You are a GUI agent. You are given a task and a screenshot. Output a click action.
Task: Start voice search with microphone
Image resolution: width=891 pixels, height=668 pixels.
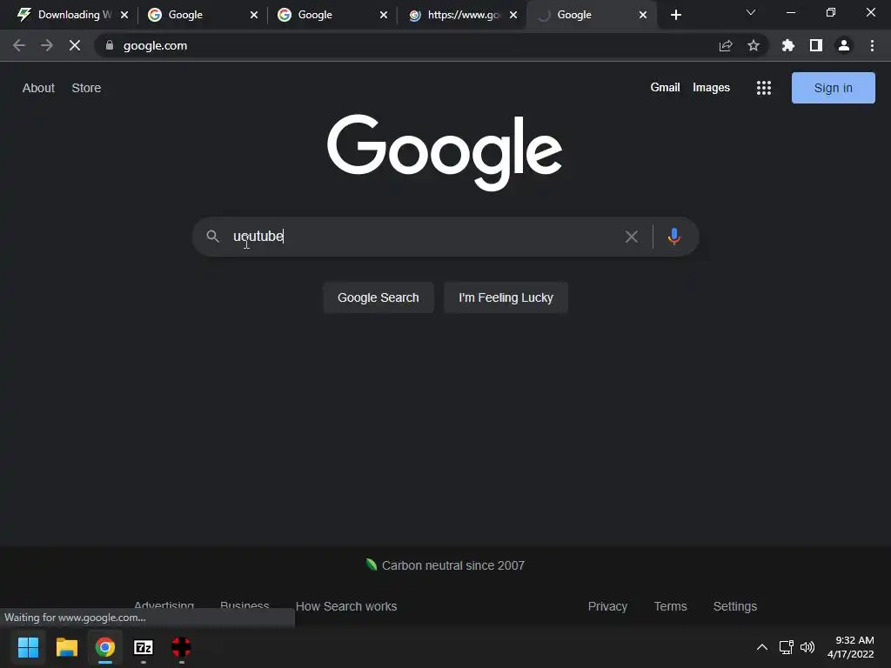tap(674, 237)
